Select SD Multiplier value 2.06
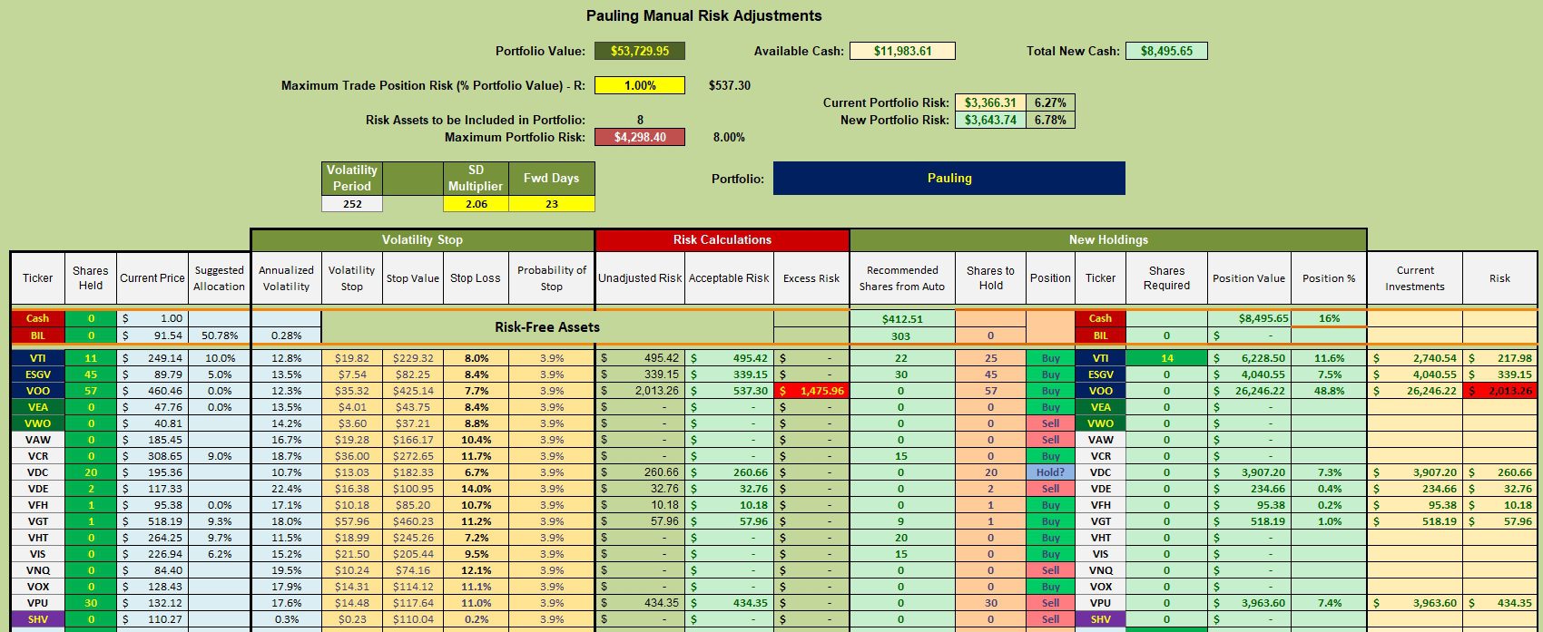1543x632 pixels. (x=476, y=204)
